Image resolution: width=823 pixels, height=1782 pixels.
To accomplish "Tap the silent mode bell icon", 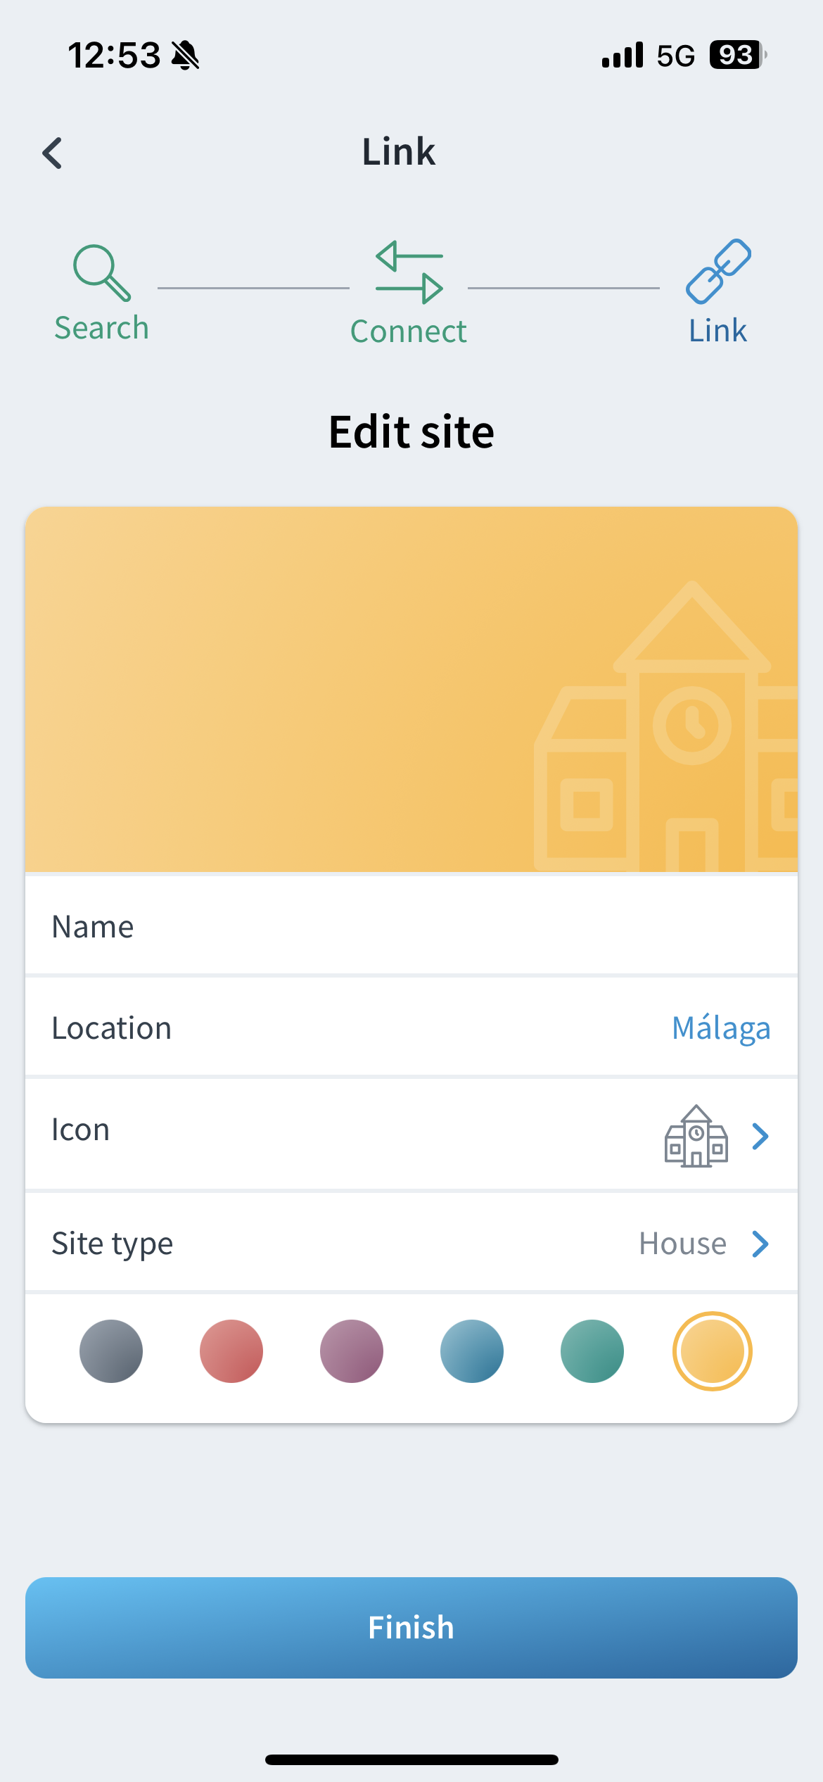I will 186,55.
